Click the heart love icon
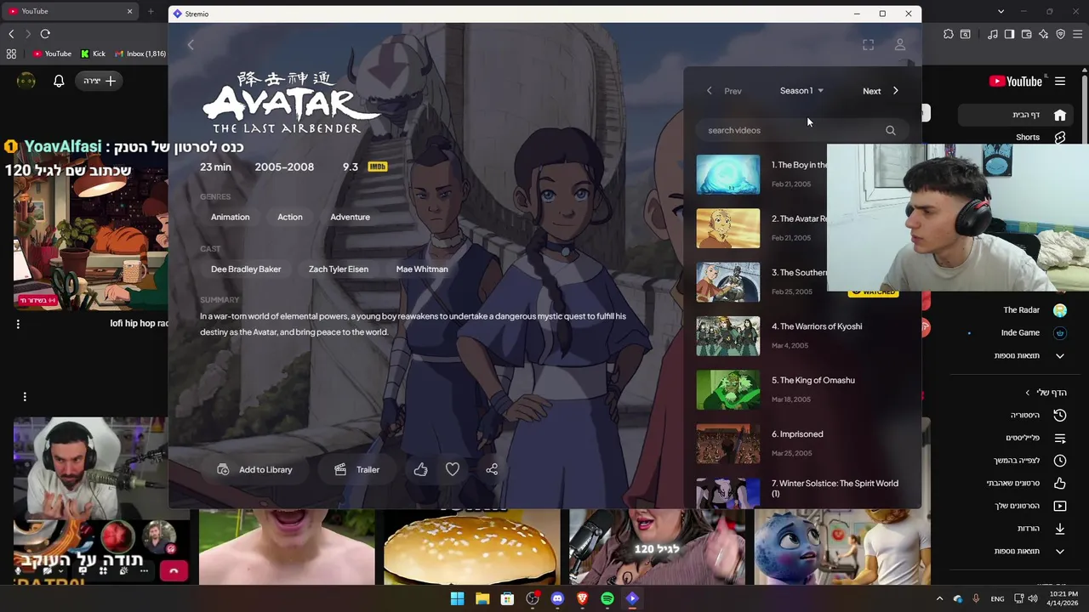 pos(453,469)
